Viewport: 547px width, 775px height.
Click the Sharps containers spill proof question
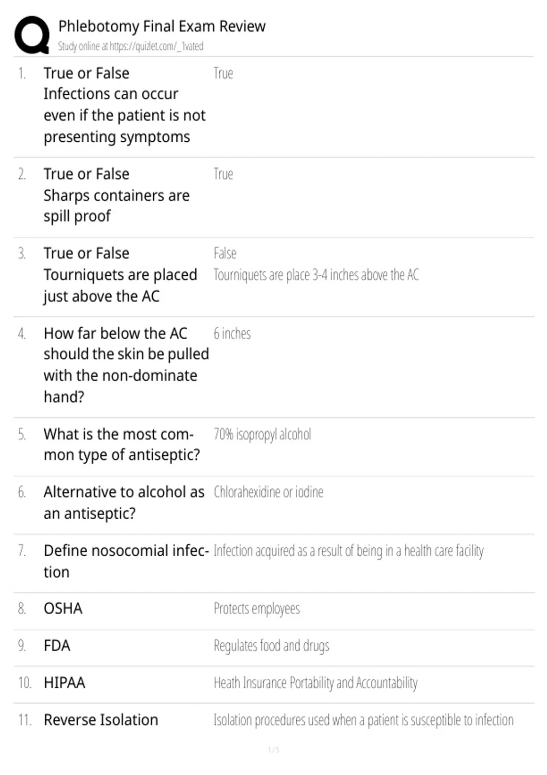pyautogui.click(x=116, y=195)
